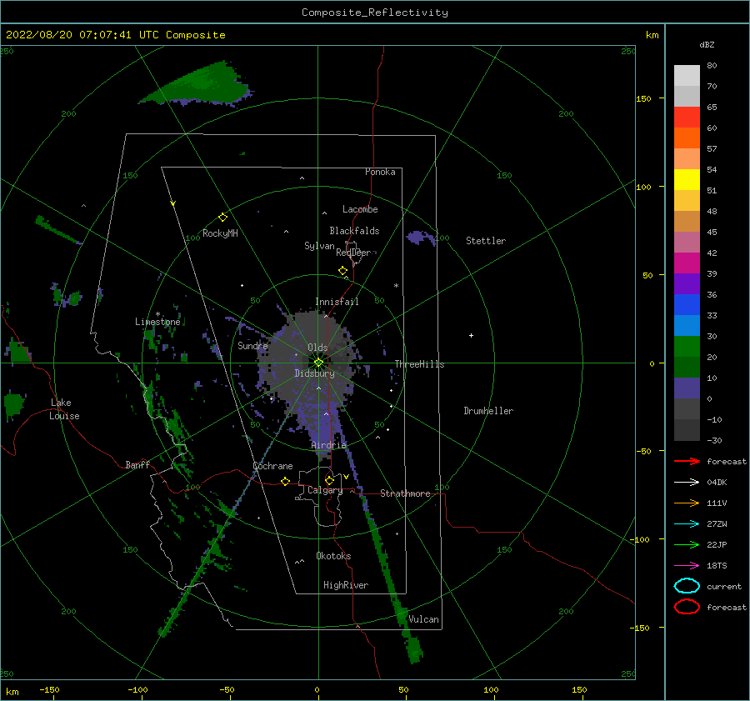The height and width of the screenshot is (701, 750).
Task: Click the yellow diamond marker beside RockyMH
Action: [222, 218]
